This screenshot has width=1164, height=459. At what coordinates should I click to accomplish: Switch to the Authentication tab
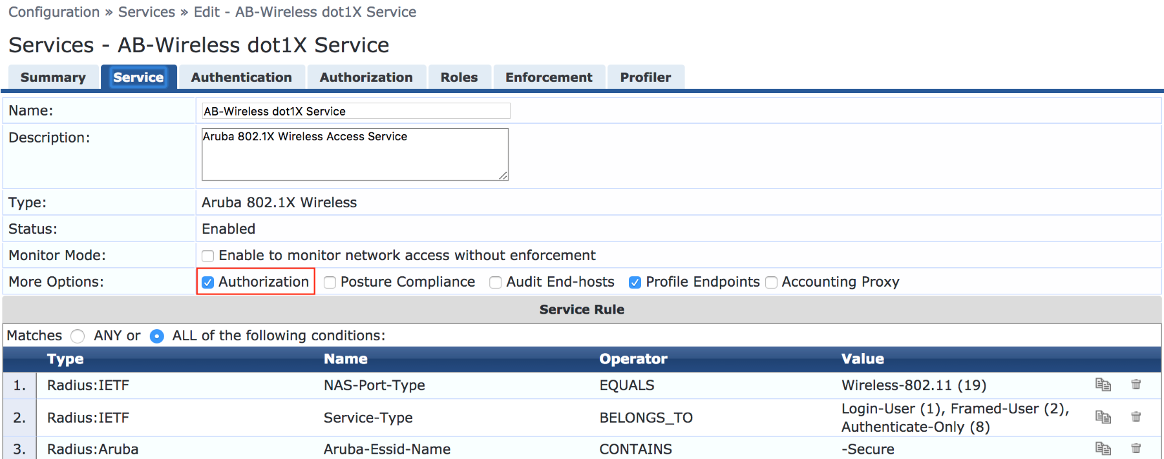point(241,77)
